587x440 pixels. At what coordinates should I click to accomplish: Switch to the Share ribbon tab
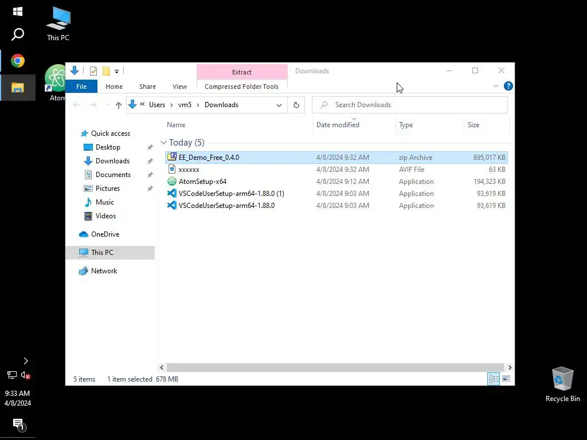tap(147, 87)
